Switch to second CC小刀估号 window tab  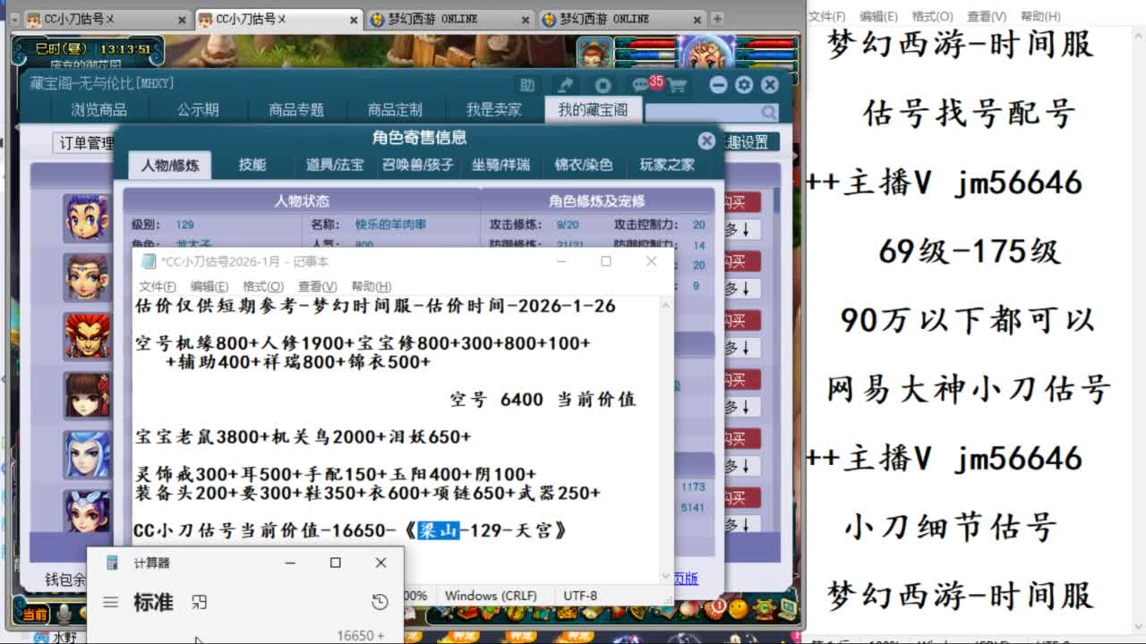click(x=278, y=19)
